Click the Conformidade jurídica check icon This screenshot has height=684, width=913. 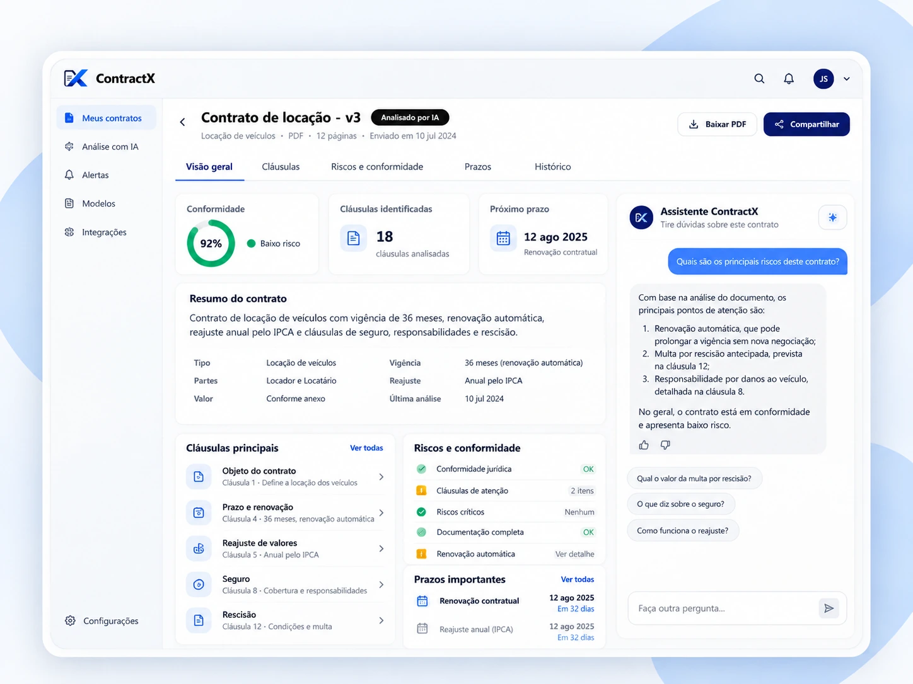point(421,469)
